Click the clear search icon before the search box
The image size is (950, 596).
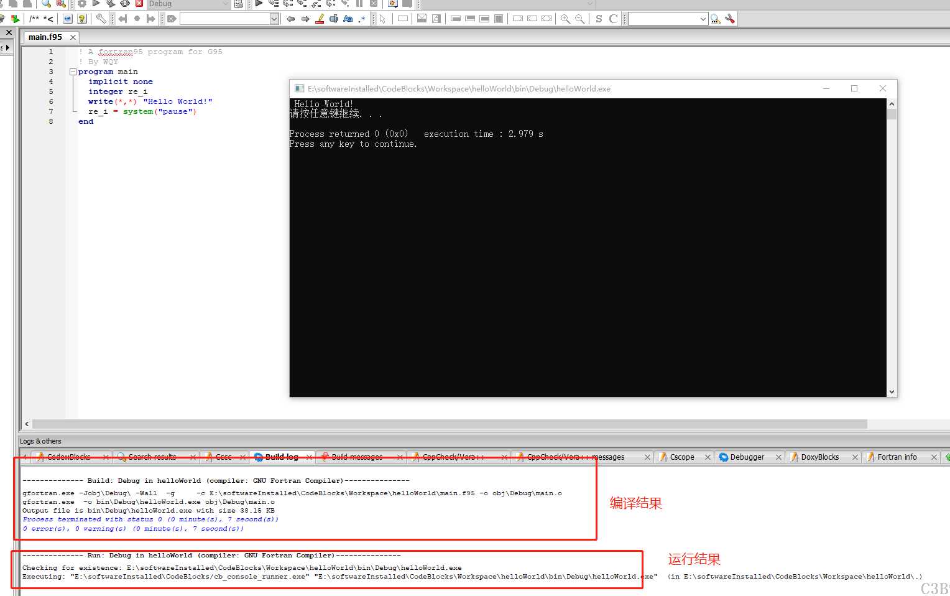tap(172, 19)
